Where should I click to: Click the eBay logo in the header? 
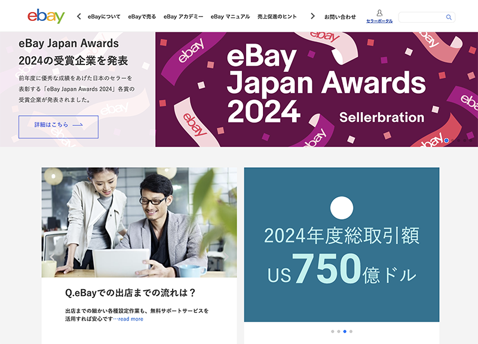click(x=46, y=16)
